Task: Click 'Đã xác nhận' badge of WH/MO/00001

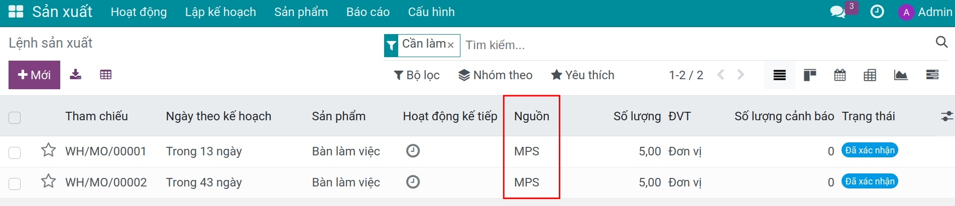Action: click(x=870, y=150)
